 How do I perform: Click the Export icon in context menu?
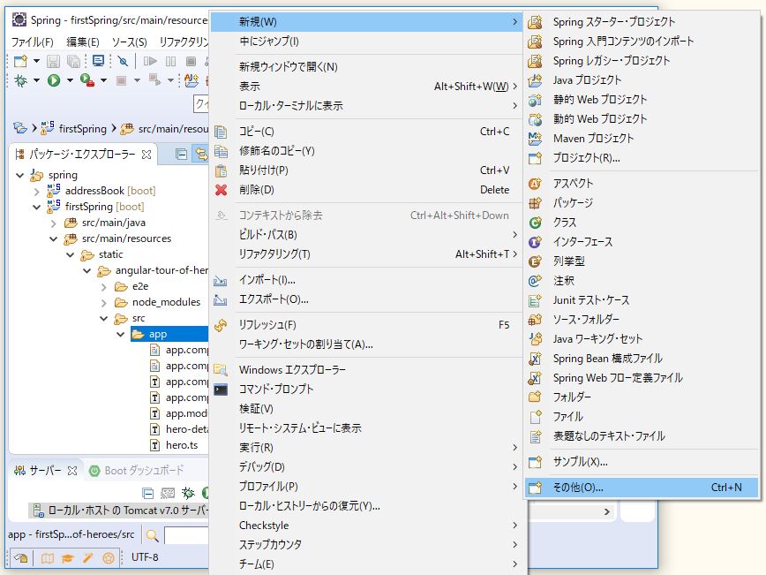click(221, 299)
